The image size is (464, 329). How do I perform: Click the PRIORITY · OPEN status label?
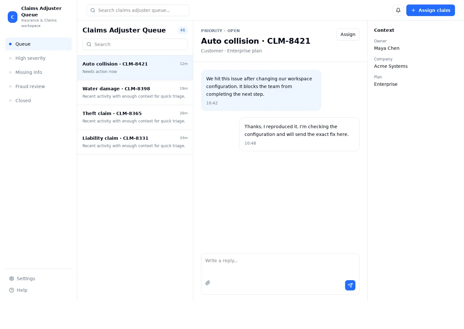point(220,31)
